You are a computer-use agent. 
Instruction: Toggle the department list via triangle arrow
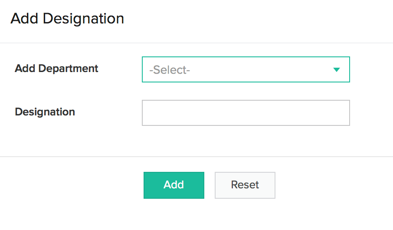[x=336, y=70]
